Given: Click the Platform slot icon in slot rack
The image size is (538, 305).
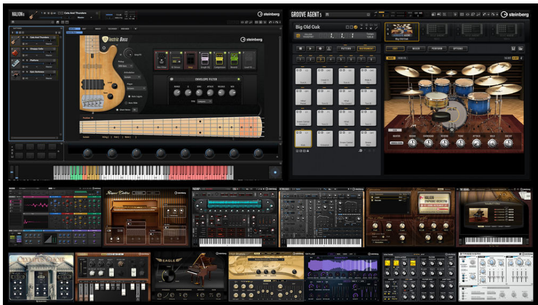Looking at the screenshot, I should pos(16,64).
